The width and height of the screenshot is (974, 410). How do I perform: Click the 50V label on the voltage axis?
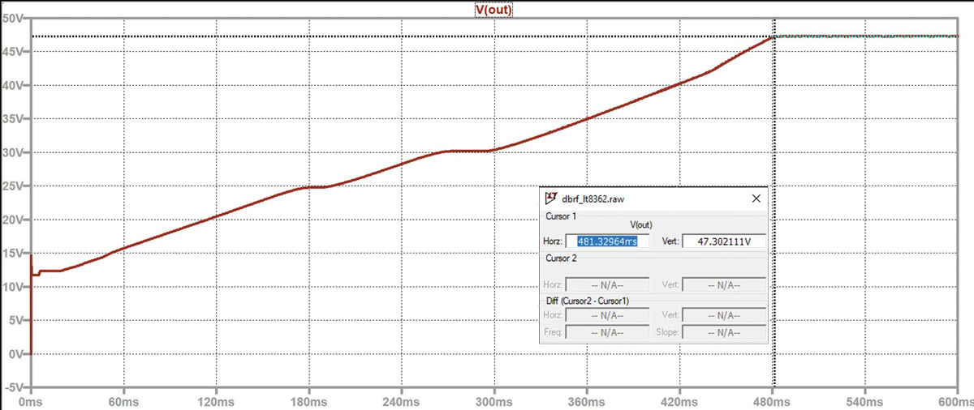13,18
